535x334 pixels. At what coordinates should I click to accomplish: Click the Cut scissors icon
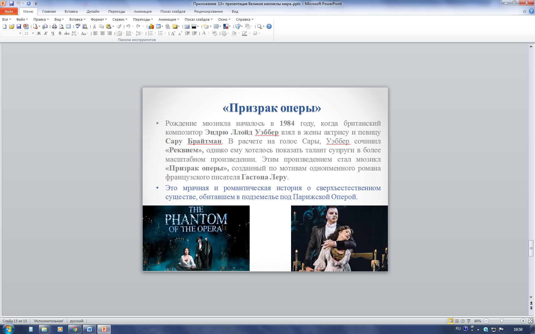coord(95,26)
